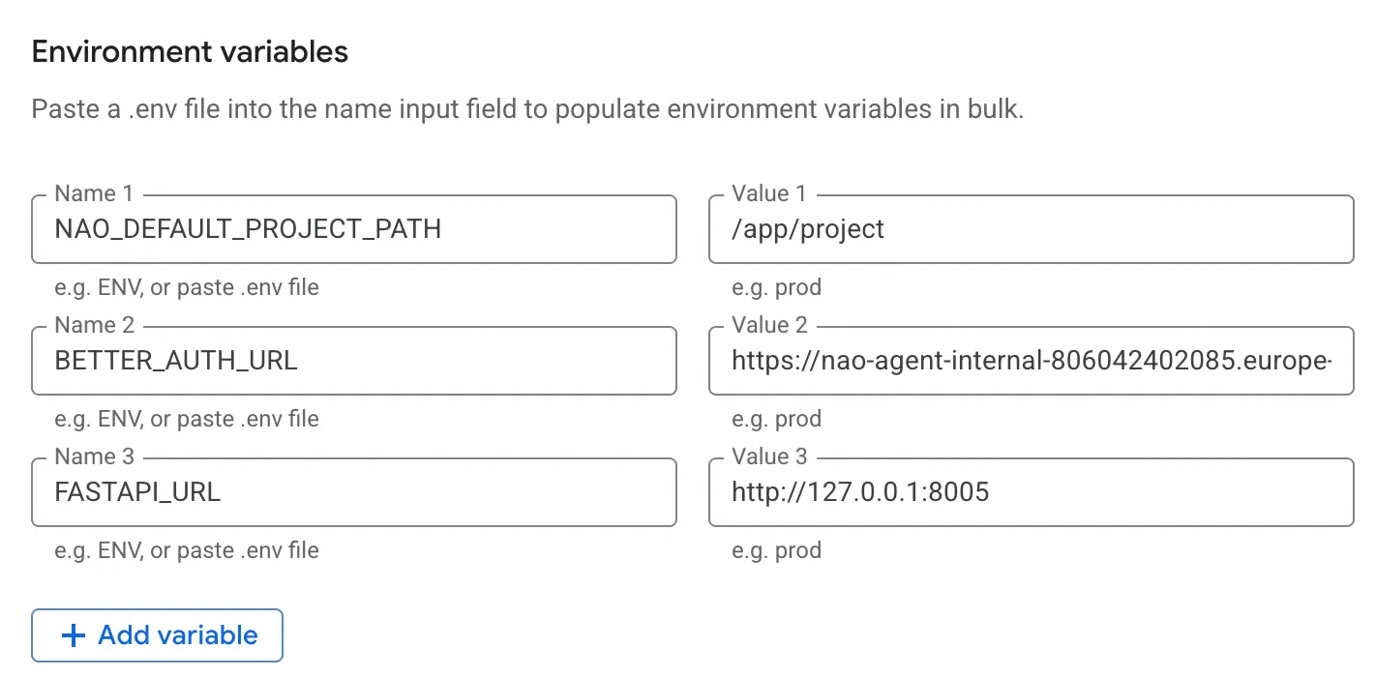1376x677 pixels.
Task: Focus the Value 1 field containing /app/project
Action: coord(1030,229)
